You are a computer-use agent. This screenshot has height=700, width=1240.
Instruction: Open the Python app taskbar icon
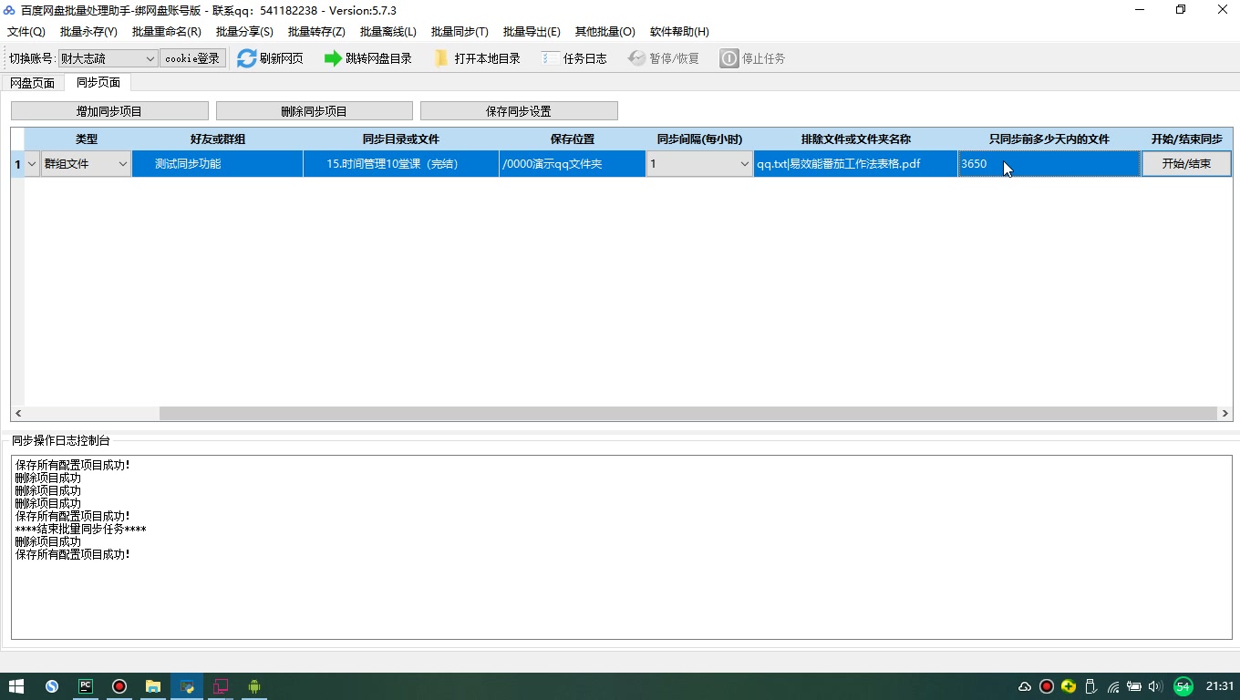187,686
